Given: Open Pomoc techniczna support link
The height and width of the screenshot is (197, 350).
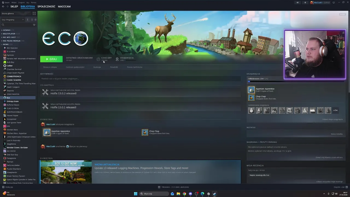Looking at the screenshot, I should click(135, 67).
